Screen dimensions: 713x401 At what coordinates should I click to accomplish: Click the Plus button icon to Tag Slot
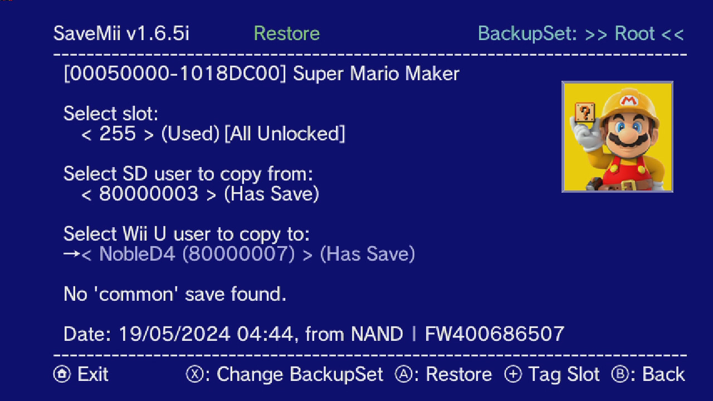coord(512,374)
